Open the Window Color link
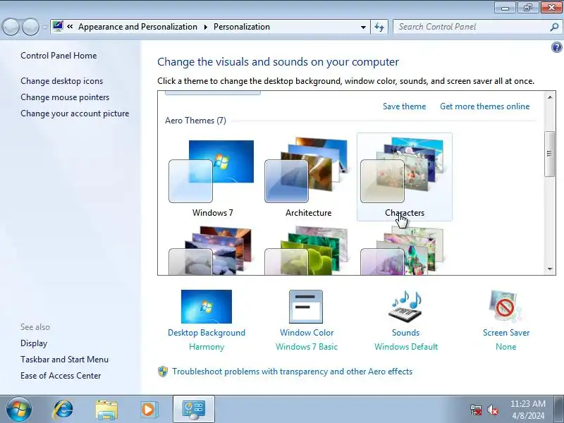This screenshot has width=564, height=423. (x=307, y=333)
